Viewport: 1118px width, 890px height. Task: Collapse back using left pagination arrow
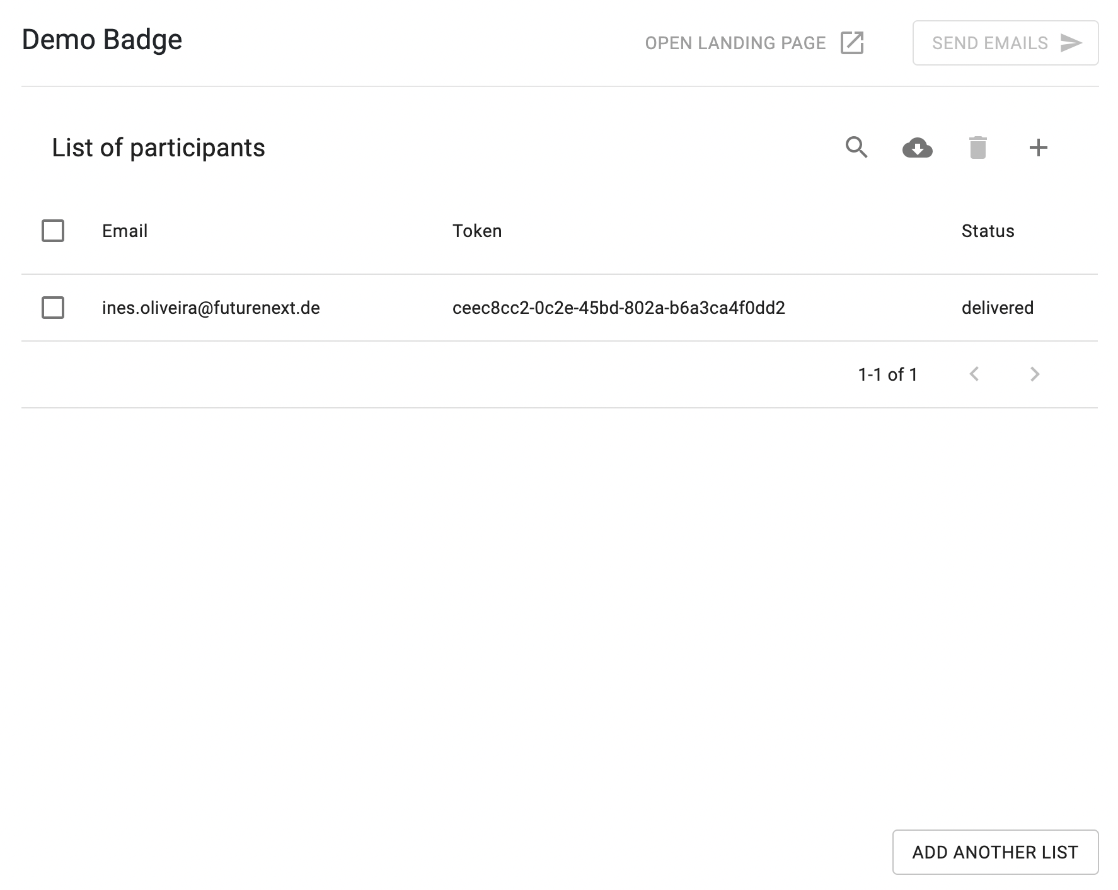(x=974, y=374)
